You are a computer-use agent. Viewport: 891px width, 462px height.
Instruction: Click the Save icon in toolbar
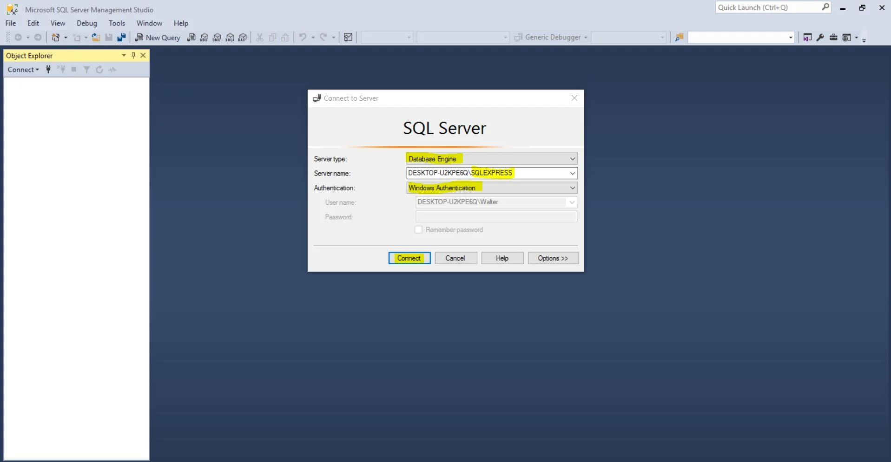pyautogui.click(x=109, y=38)
